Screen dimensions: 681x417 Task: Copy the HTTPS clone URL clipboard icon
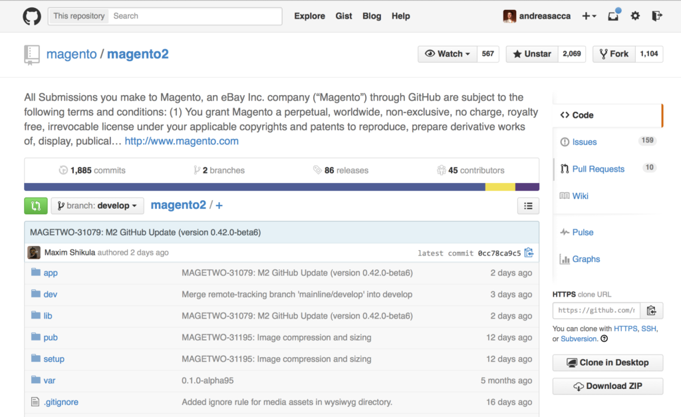[x=652, y=310]
